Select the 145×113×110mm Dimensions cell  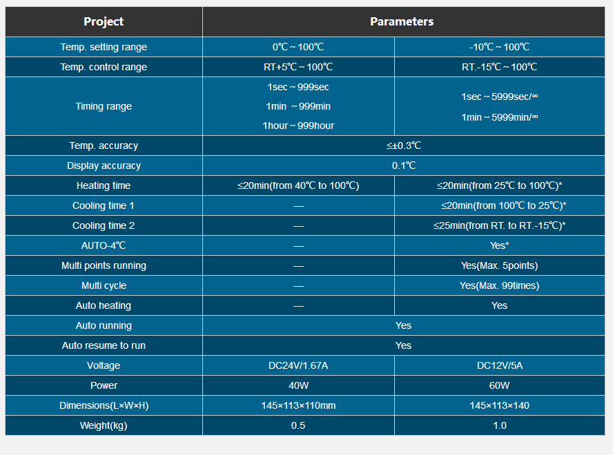coord(298,405)
